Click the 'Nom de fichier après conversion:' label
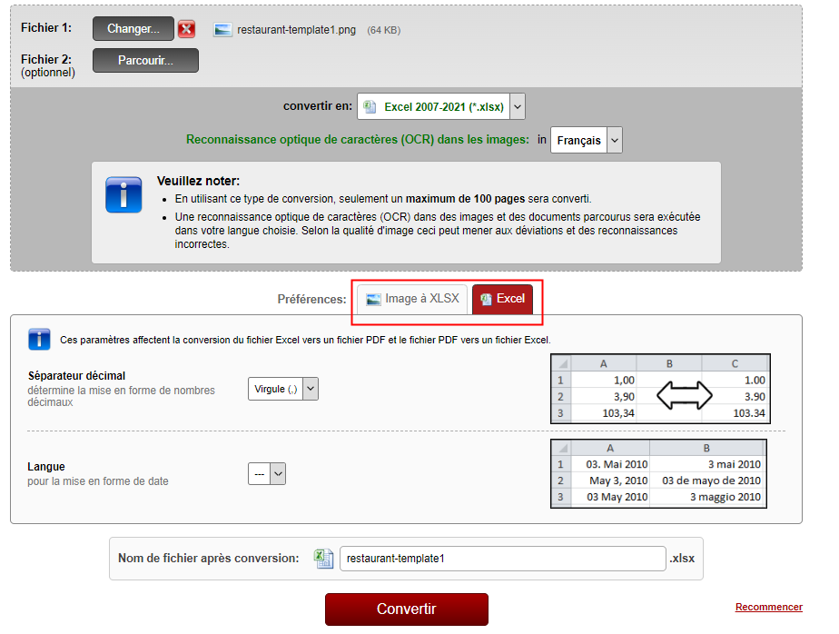This screenshot has height=634, width=839. (x=209, y=559)
